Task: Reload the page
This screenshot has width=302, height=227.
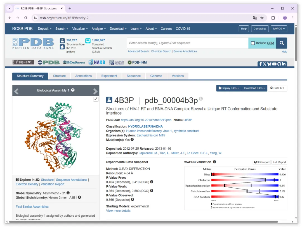Action: (x=26, y=18)
